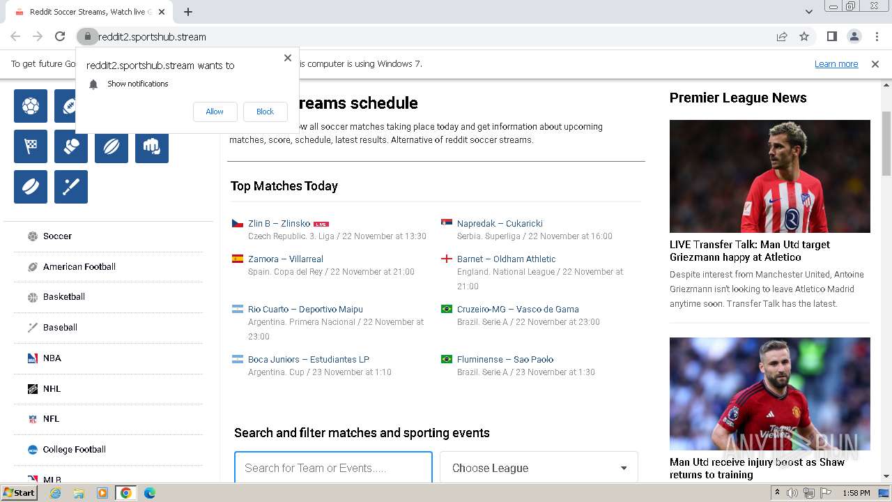Screen dimensions: 892x502
Task: Open the MMA fist sport tile
Action: click(x=152, y=146)
